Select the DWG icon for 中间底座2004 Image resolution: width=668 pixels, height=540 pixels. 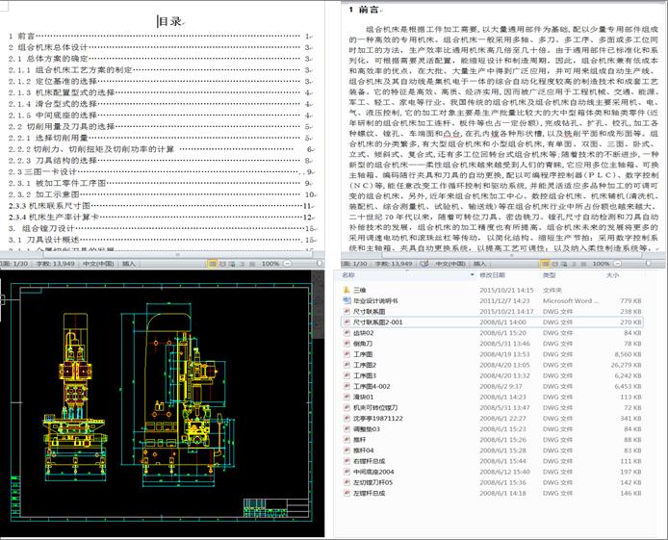347,472
